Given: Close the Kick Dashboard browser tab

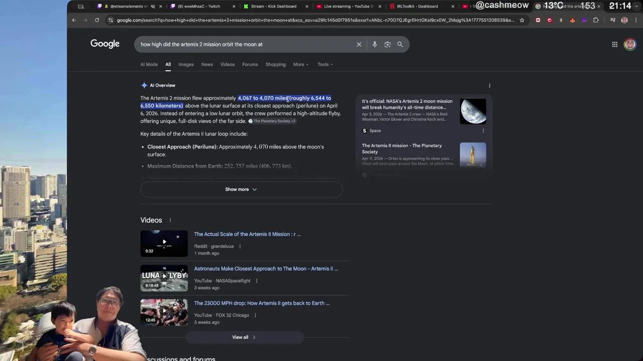Looking at the screenshot, I should point(307,6).
